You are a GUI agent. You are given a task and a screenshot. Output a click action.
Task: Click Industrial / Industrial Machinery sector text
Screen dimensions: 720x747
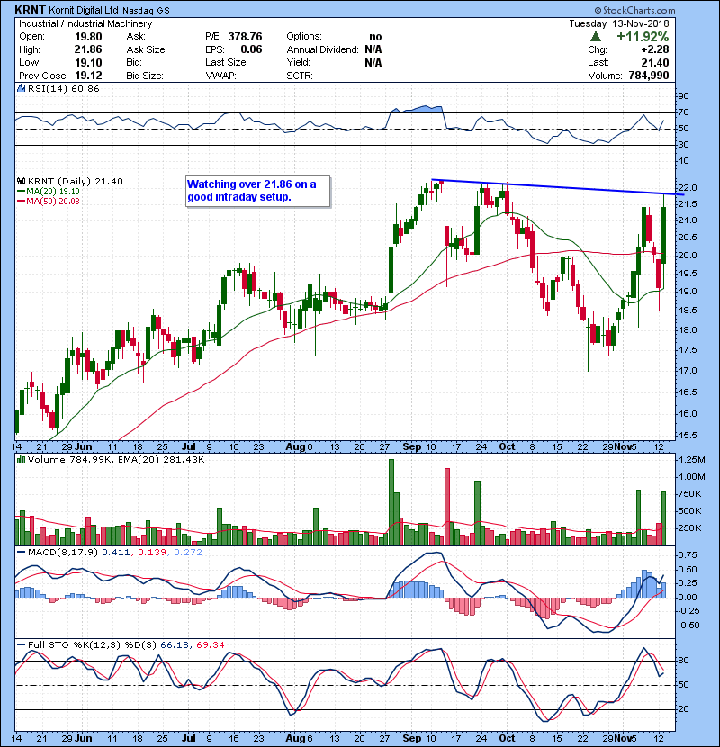[85, 23]
